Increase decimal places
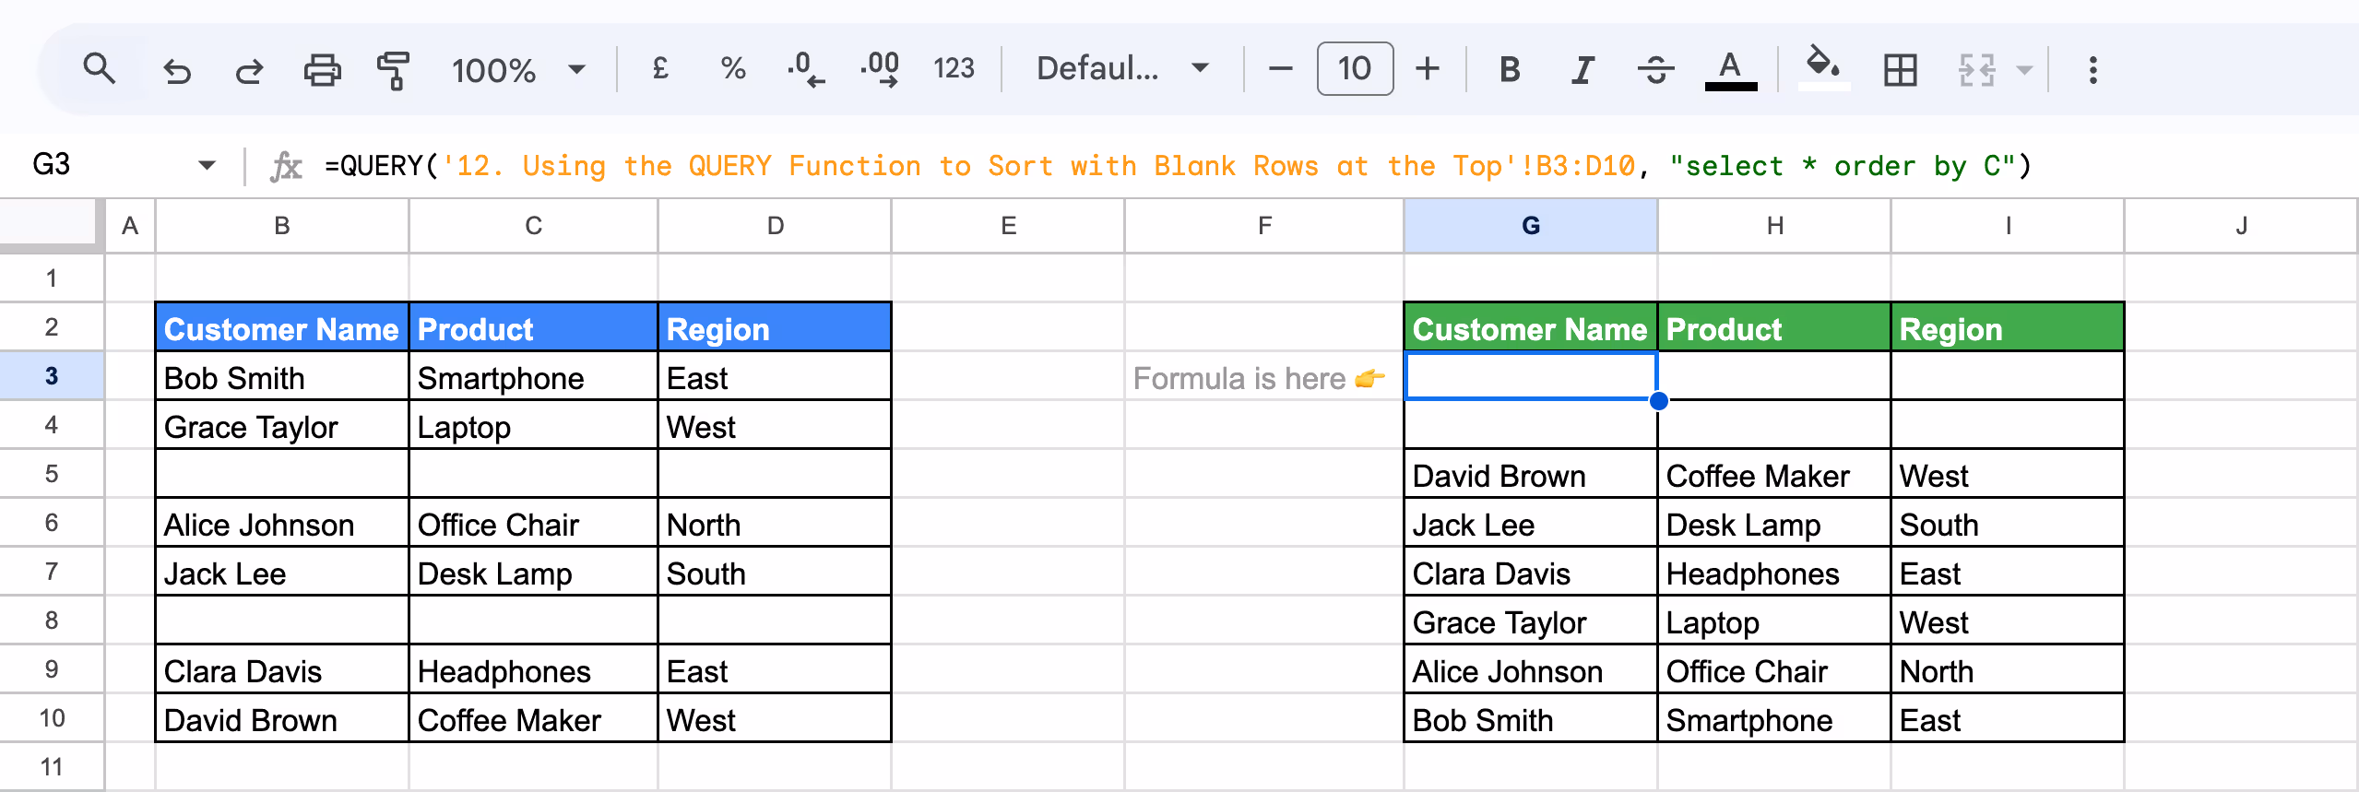The width and height of the screenshot is (2359, 792). (x=880, y=69)
